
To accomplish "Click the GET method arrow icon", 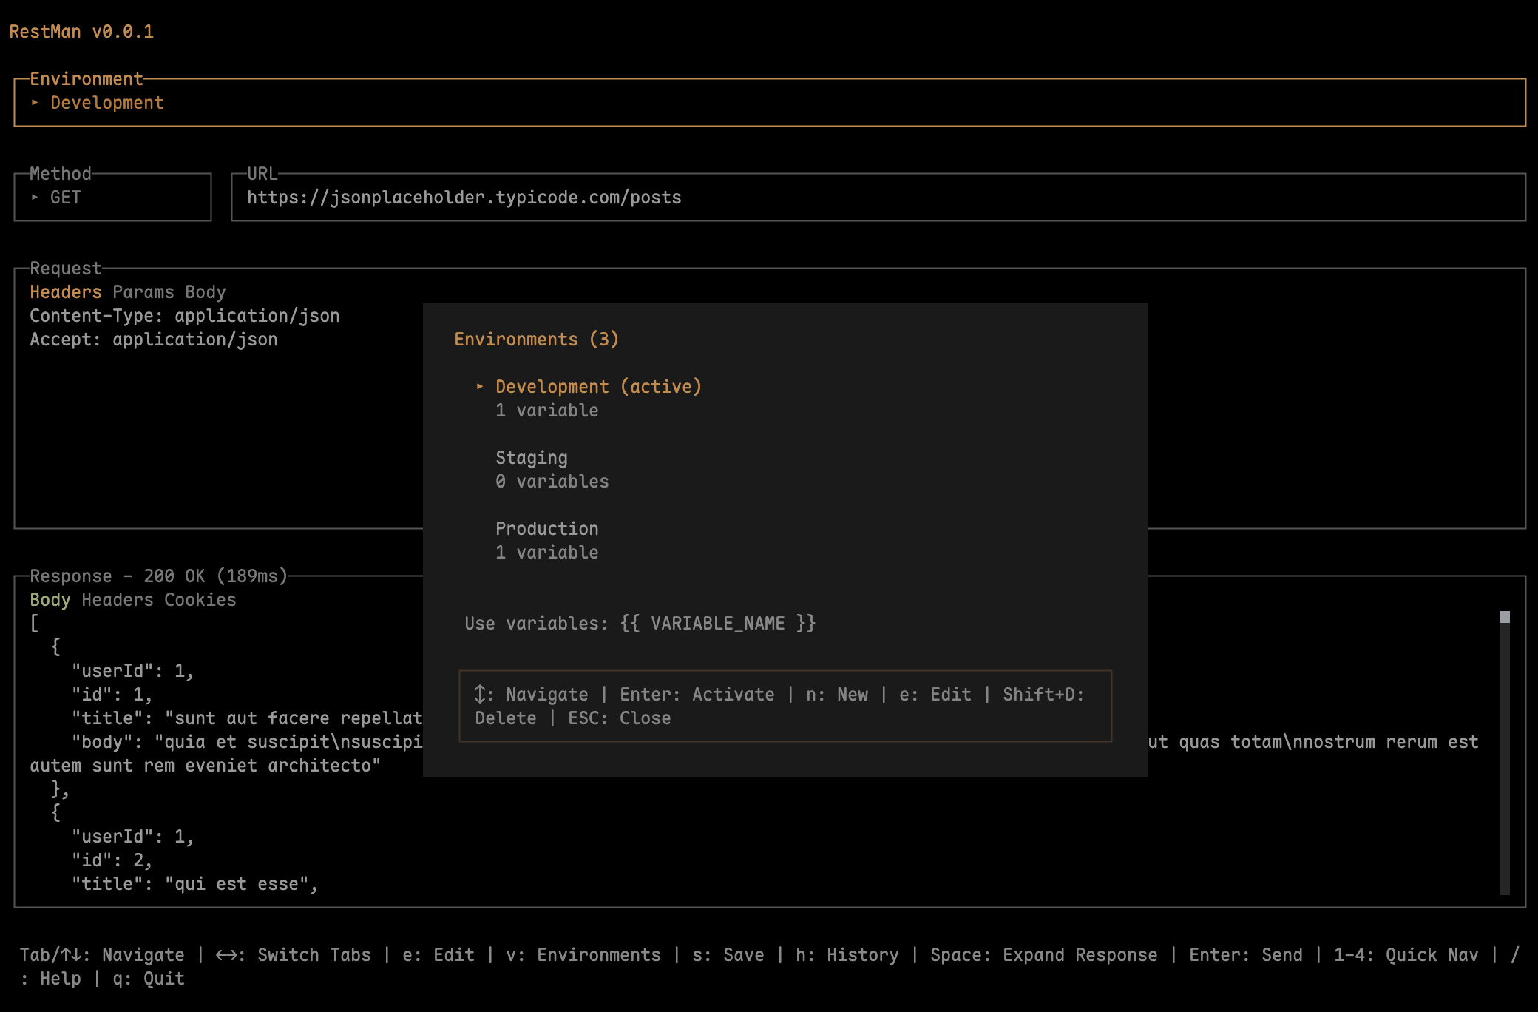I will tap(35, 198).
